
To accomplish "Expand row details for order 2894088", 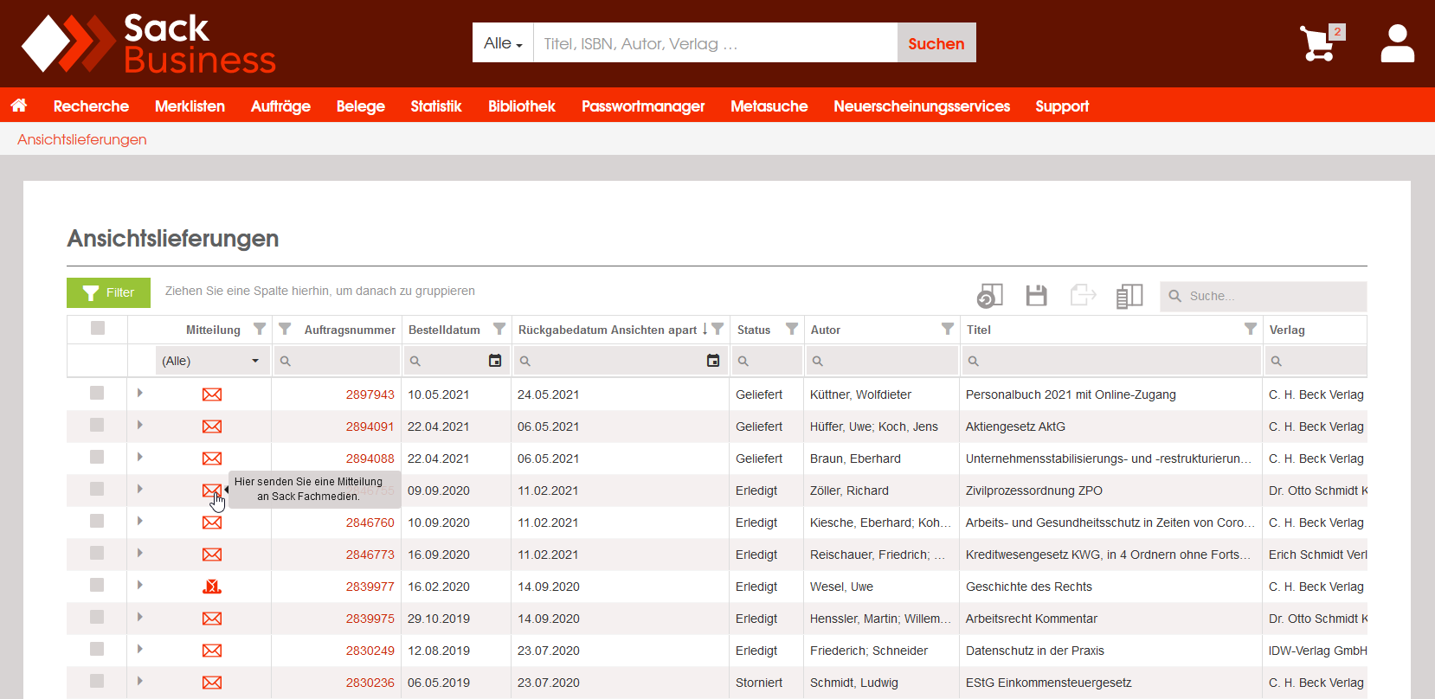I will [139, 457].
